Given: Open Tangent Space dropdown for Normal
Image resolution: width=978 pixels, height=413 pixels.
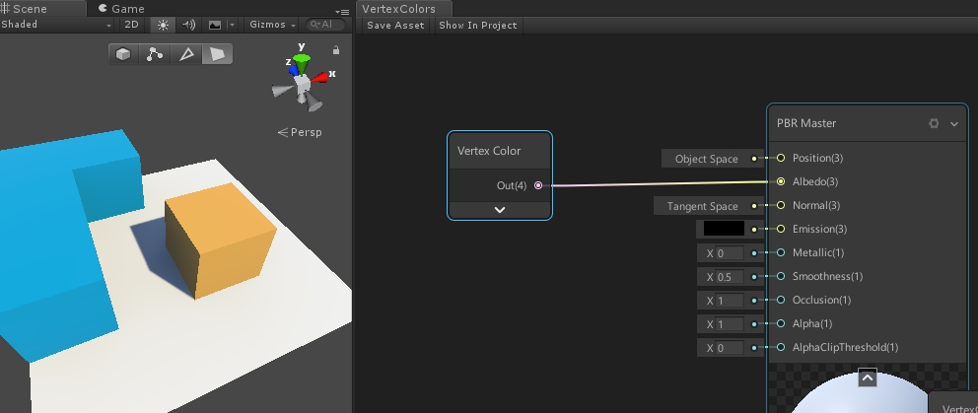Looking at the screenshot, I should [x=702, y=206].
